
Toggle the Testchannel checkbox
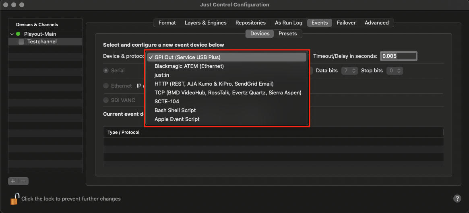(x=21, y=42)
